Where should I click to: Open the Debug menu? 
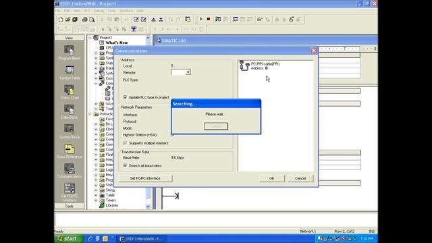[x=99, y=11]
